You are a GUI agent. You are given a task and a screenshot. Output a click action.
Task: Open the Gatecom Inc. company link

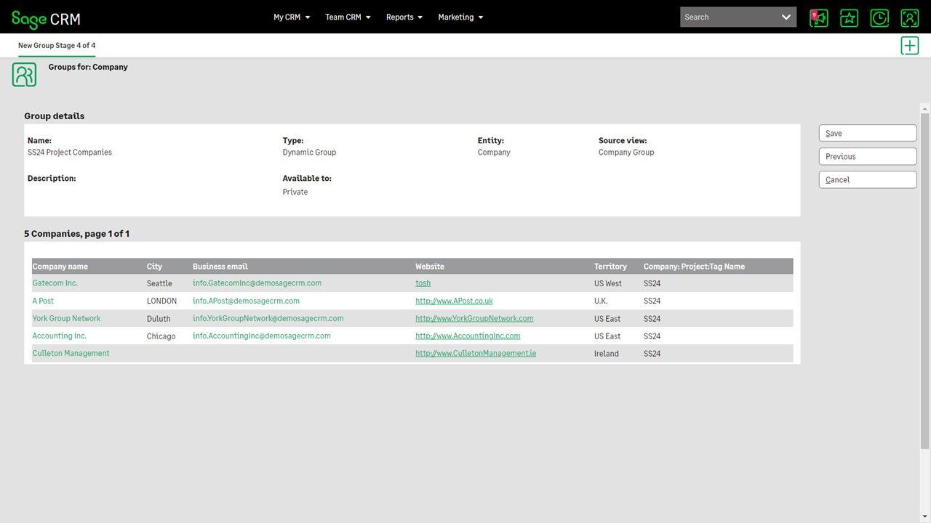(55, 283)
